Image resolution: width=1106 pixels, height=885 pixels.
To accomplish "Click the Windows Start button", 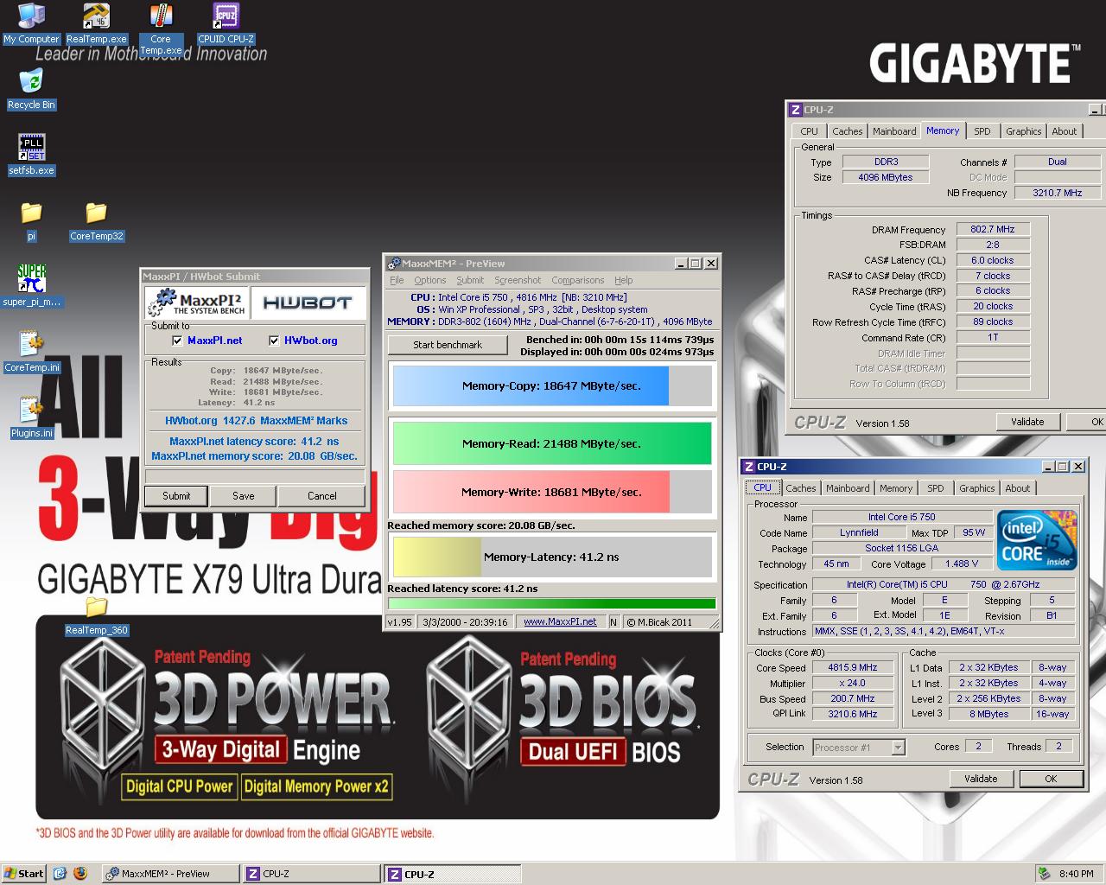I will 23,874.
